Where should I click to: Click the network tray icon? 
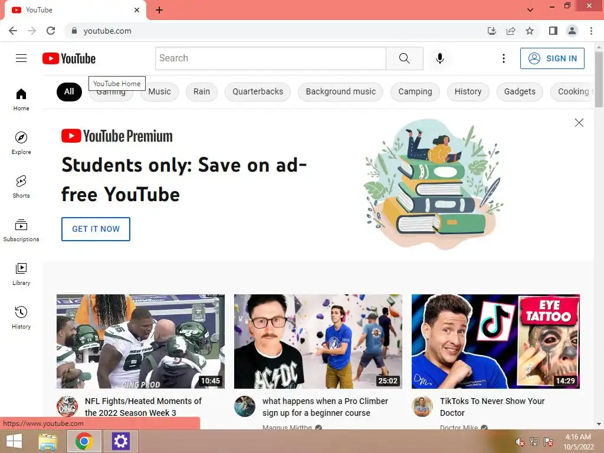[x=534, y=442]
